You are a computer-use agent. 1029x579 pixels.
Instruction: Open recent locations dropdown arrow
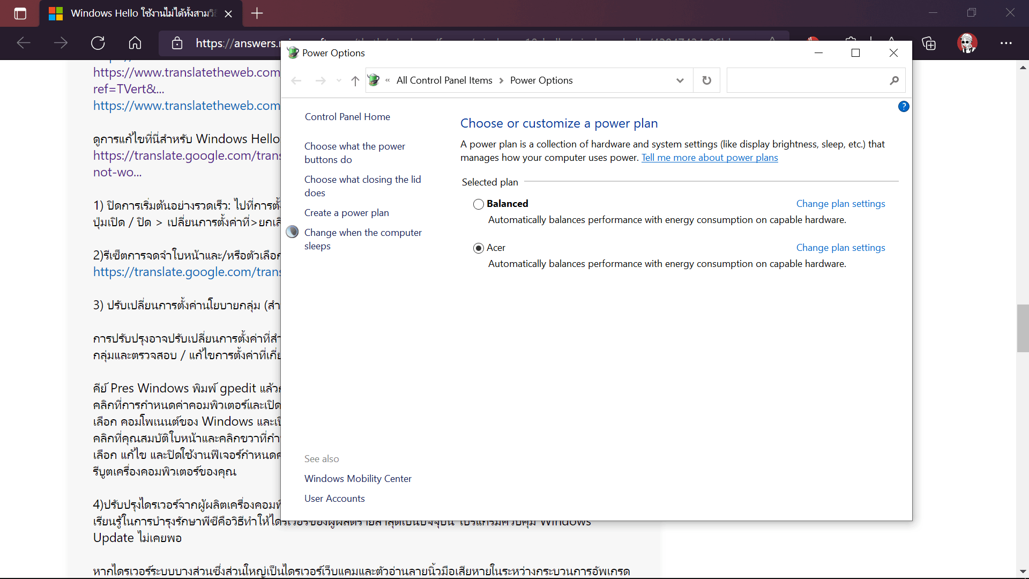(339, 80)
